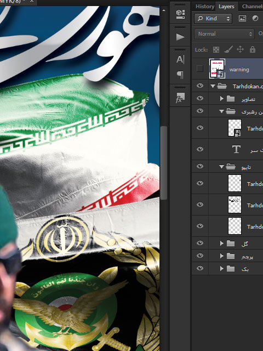Viewport: 263px width, 351px height.
Task: Click the پرچم group folder icon
Action: click(231, 256)
